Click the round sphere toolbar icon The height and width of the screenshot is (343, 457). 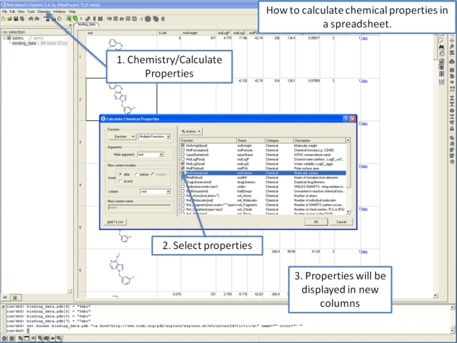[x=149, y=19]
